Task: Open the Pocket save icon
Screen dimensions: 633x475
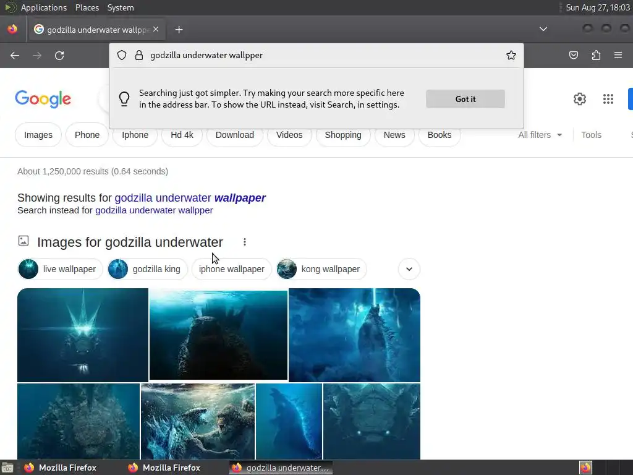Action: pyautogui.click(x=573, y=55)
